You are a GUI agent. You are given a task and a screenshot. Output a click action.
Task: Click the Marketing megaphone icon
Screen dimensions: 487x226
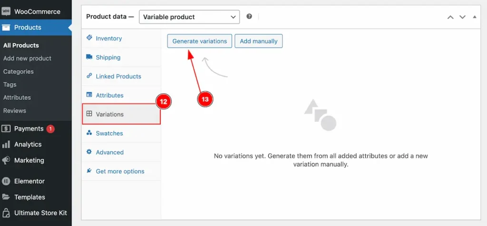pyautogui.click(x=6, y=160)
